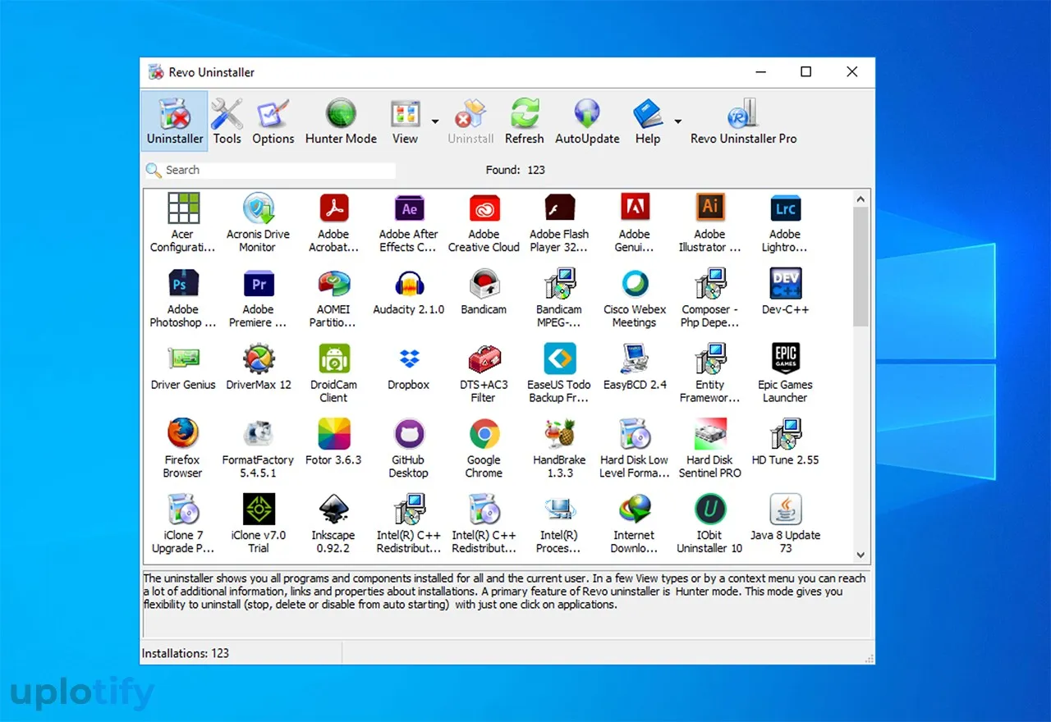The width and height of the screenshot is (1051, 722).
Task: Open the Tools section
Action: tap(227, 121)
